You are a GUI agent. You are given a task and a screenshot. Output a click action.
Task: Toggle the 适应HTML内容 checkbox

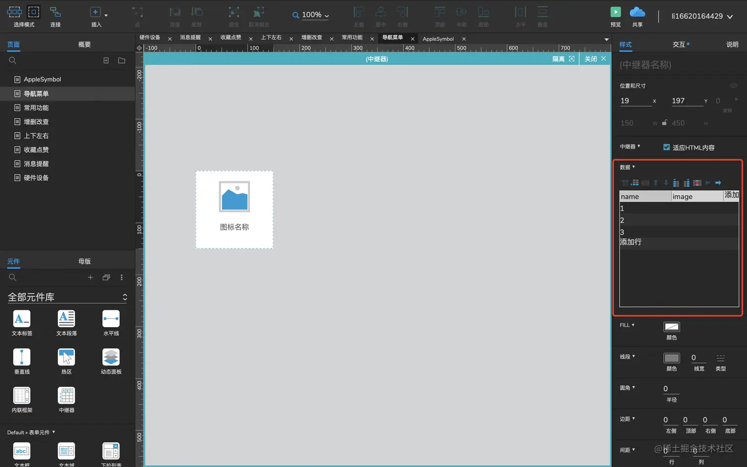[666, 147]
